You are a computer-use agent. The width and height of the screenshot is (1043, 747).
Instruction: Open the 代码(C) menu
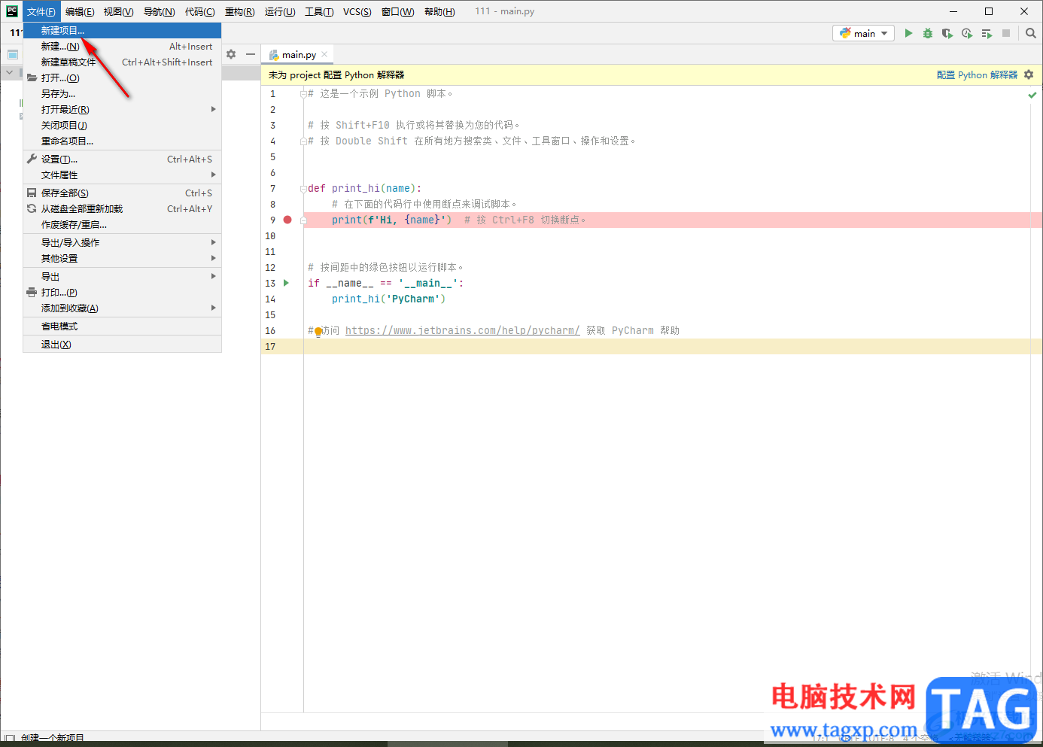199,11
